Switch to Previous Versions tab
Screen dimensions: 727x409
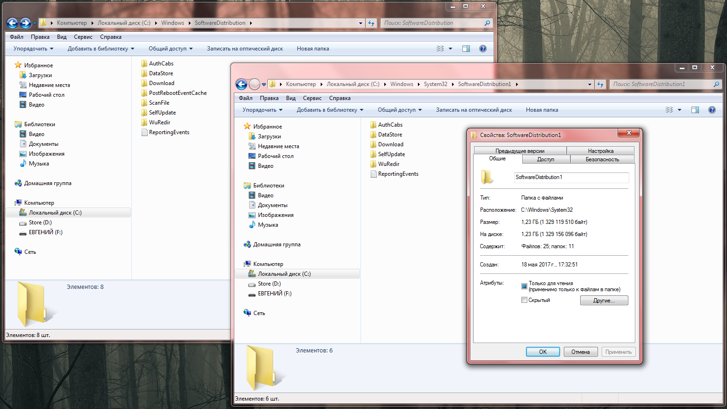click(520, 151)
